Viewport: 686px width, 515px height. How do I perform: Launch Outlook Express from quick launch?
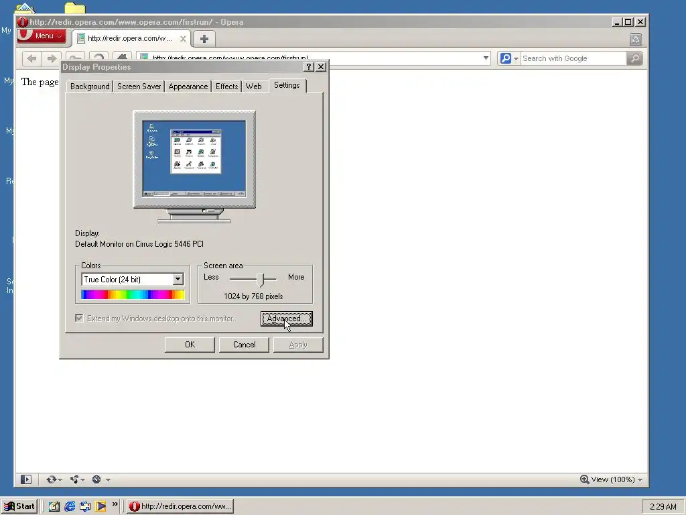[x=85, y=506]
